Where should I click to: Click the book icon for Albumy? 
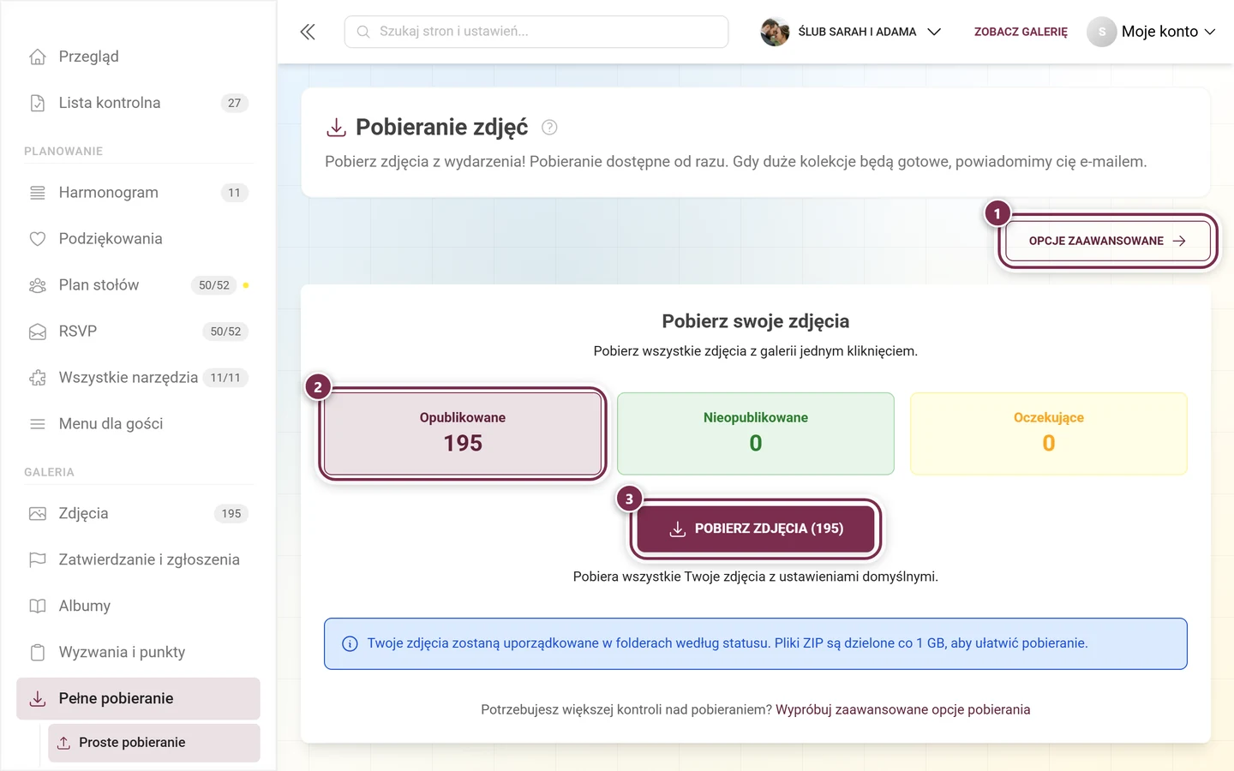click(x=38, y=607)
